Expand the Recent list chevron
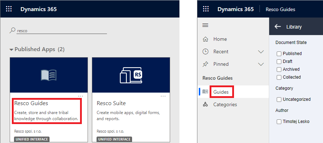Screen dimensions: 323x143 point(261,52)
